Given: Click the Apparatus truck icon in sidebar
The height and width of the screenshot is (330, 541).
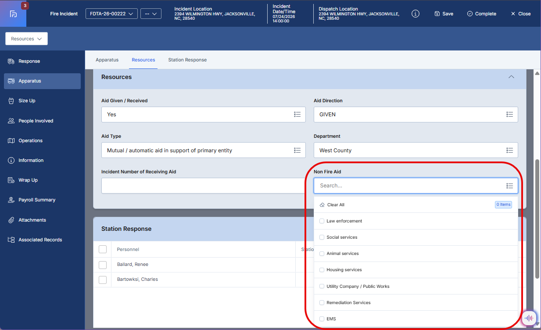Looking at the screenshot, I should [x=11, y=81].
